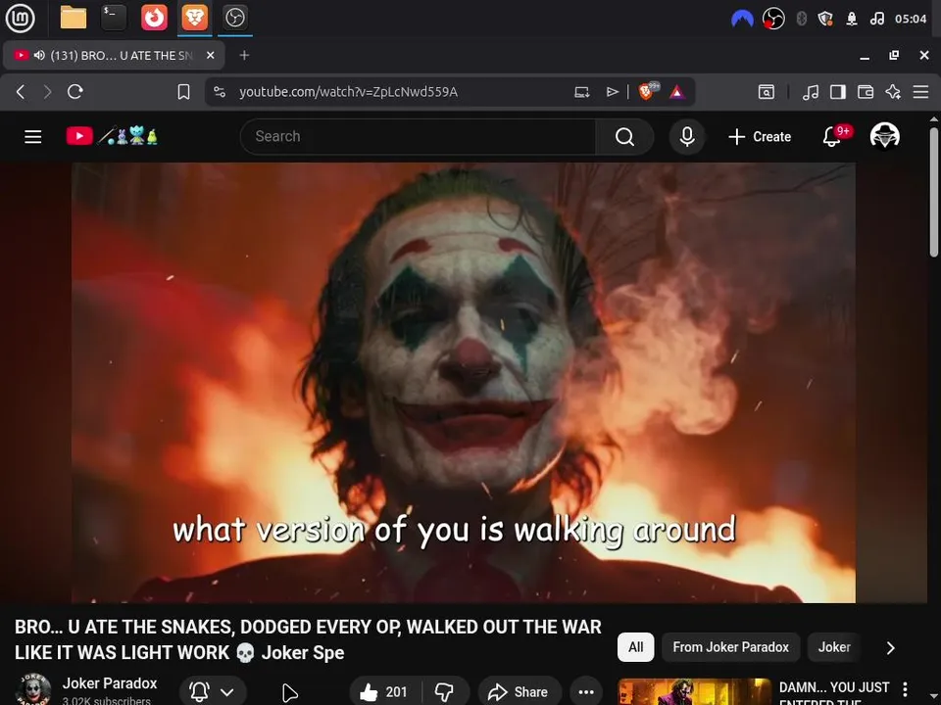Open the Linux Mint start menu
The image size is (941, 705).
coord(20,18)
